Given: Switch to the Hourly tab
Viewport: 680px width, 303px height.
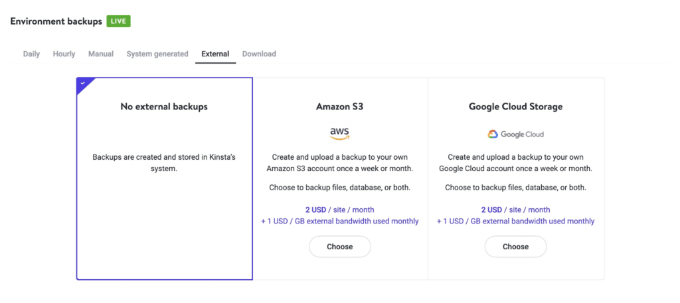Looking at the screenshot, I should coord(64,54).
